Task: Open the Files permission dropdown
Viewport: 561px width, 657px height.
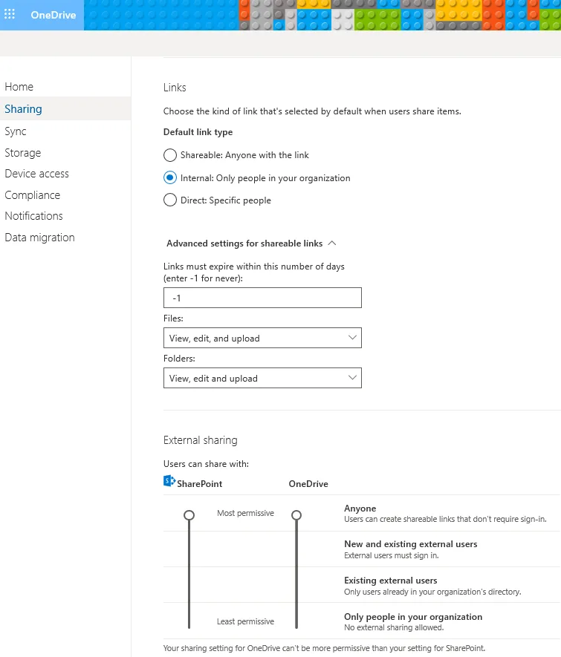Action: (x=262, y=338)
